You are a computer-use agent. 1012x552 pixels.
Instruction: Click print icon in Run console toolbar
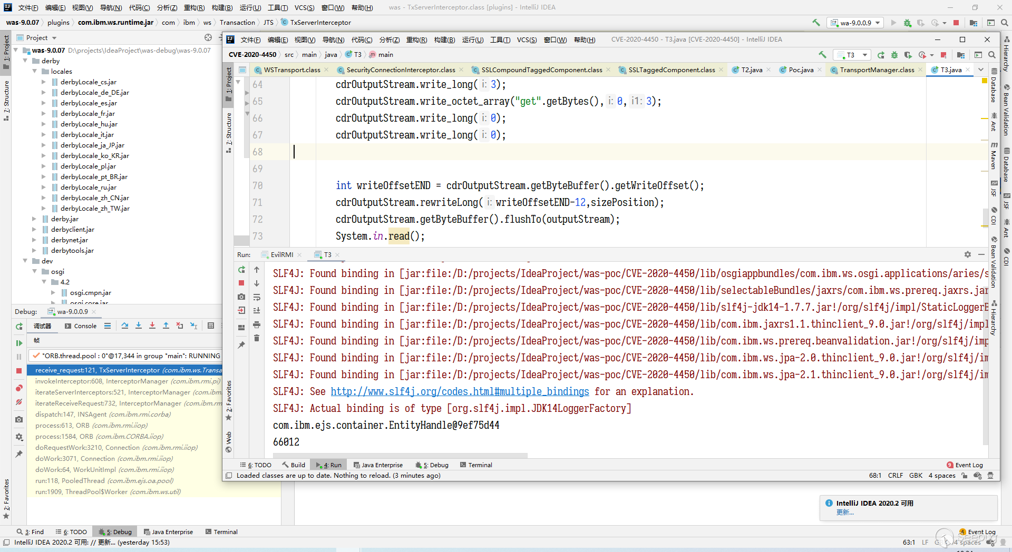[x=257, y=324]
